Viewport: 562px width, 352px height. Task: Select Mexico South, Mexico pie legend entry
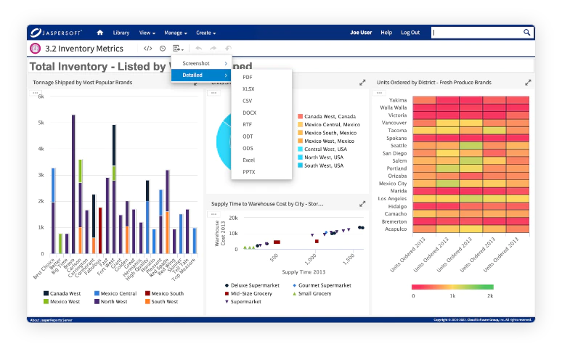tap(327, 133)
